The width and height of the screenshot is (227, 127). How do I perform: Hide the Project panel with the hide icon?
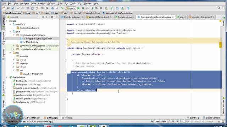click(57, 17)
